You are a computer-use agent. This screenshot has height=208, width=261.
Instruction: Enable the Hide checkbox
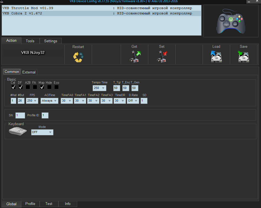(x=49, y=87)
